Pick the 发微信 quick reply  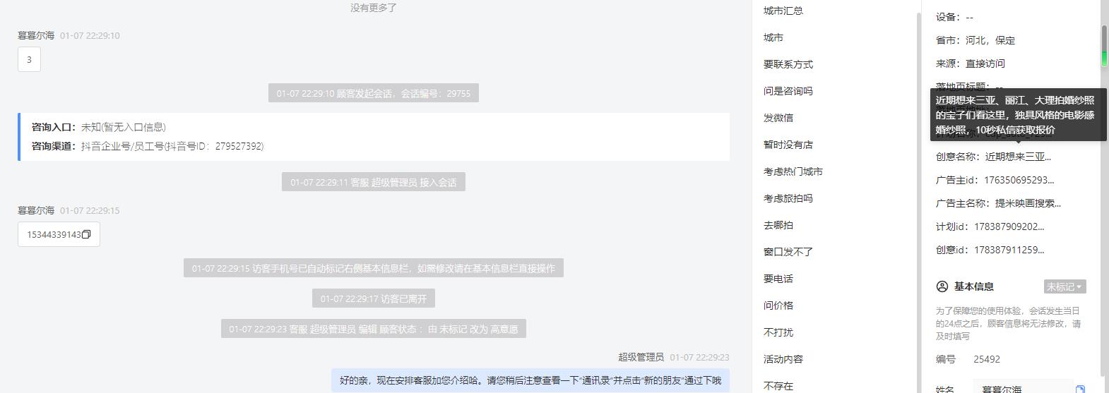pyautogui.click(x=778, y=118)
